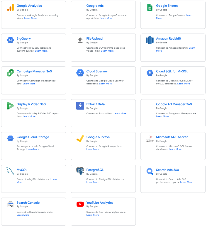Click Learn More for Campaign Manager 360
Viewport: 207px width, 226px height.
[x=29, y=84]
